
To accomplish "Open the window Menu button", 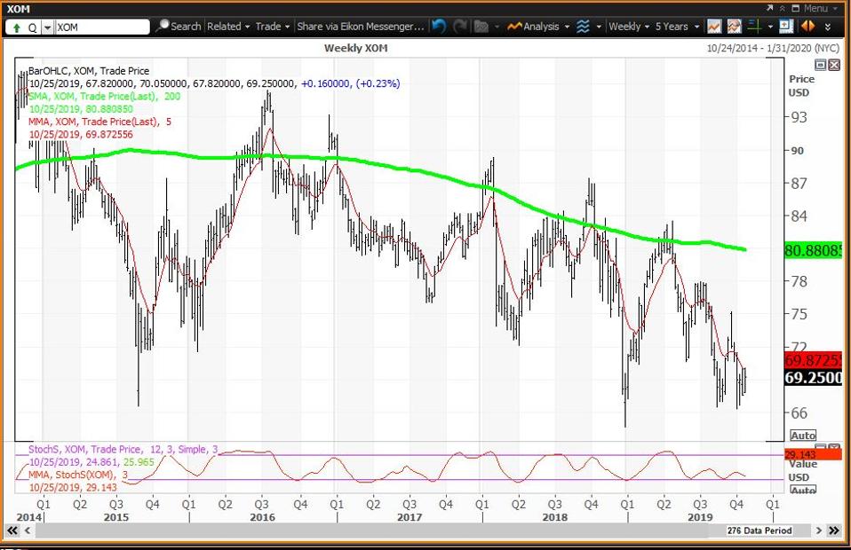I will (811, 7).
